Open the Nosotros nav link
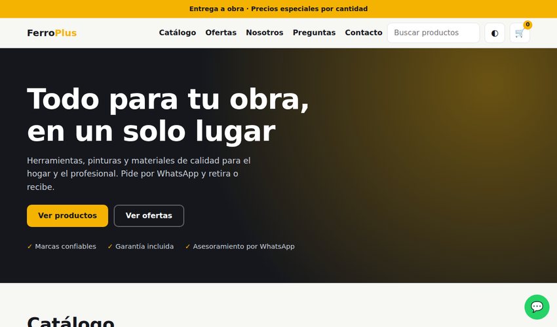The height and width of the screenshot is (327, 557). click(265, 33)
